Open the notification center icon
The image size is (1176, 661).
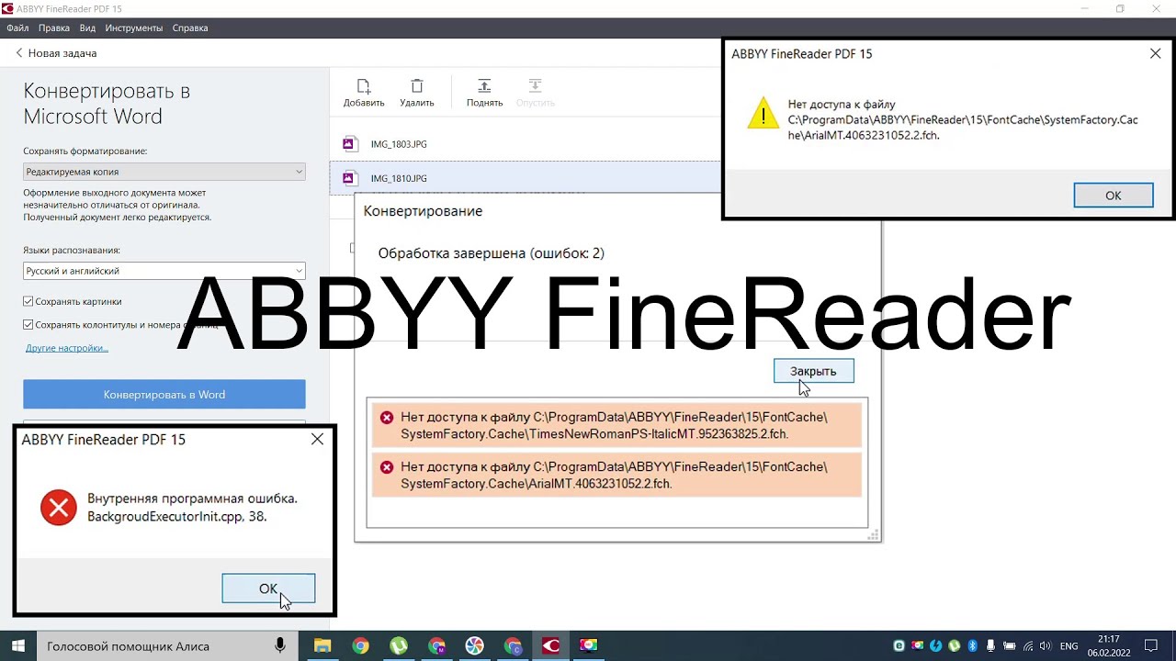(1151, 646)
